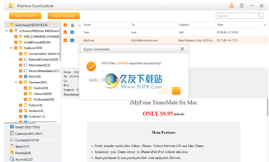Uncheck the checkbox for Tom's email
The width and height of the screenshot is (269, 162).
click(x=65, y=32)
